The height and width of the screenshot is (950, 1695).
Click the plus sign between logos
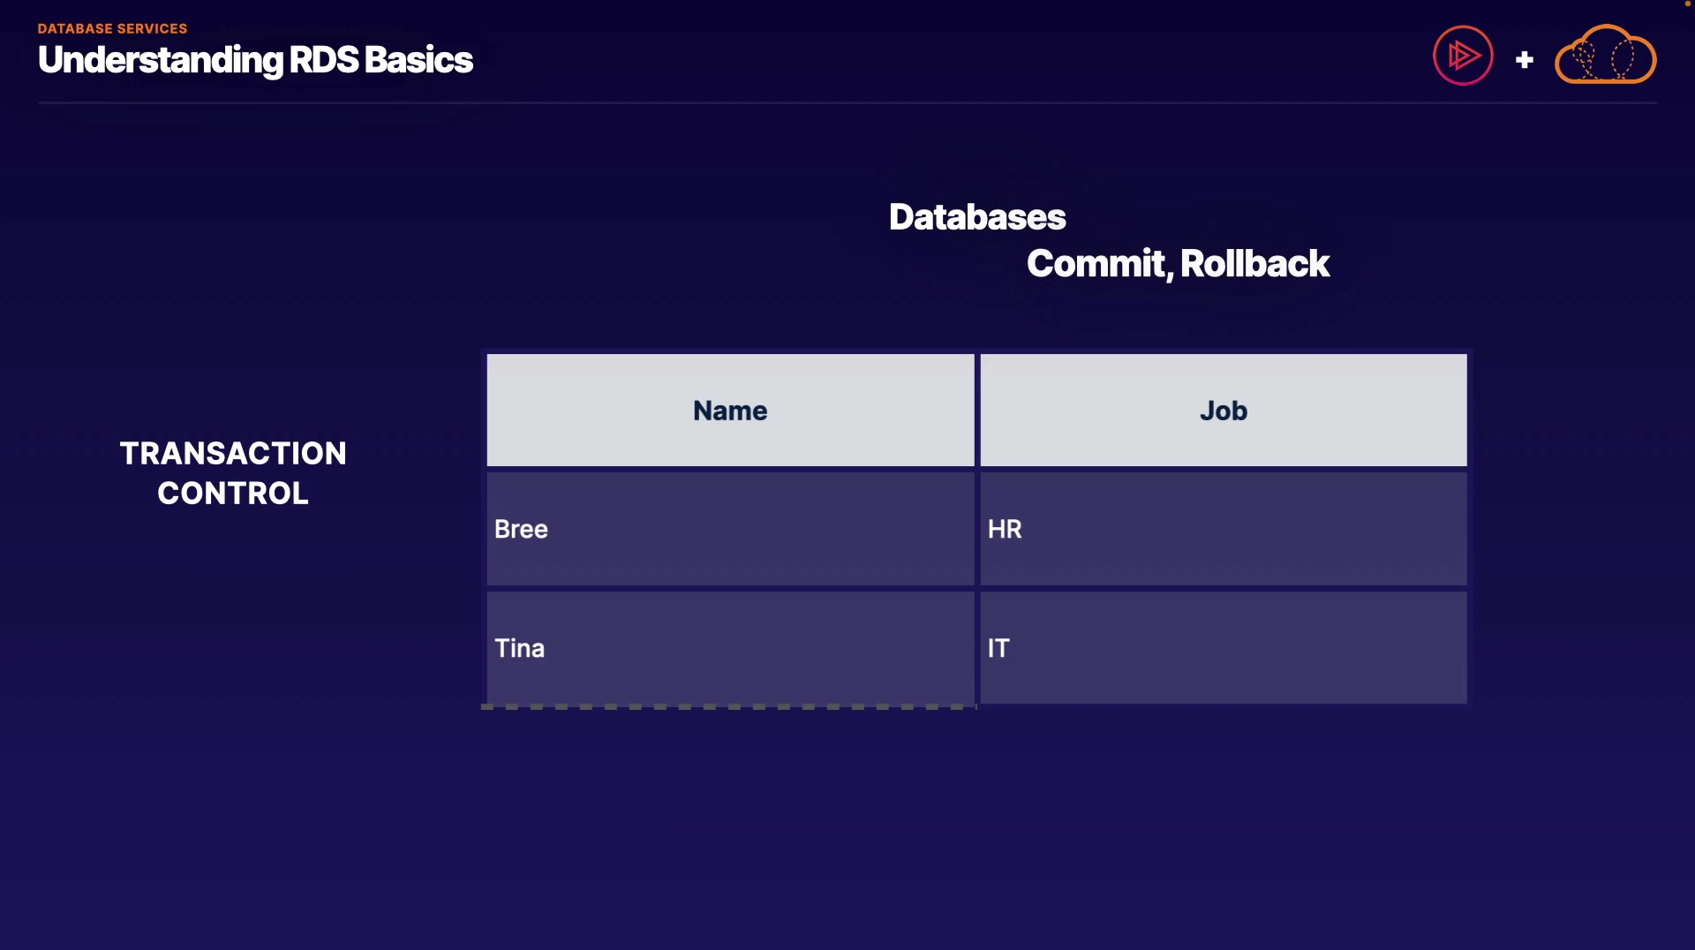tap(1525, 60)
